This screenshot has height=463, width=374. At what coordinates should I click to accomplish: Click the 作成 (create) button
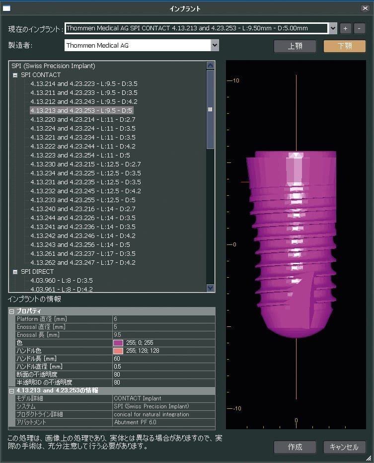[x=295, y=447]
